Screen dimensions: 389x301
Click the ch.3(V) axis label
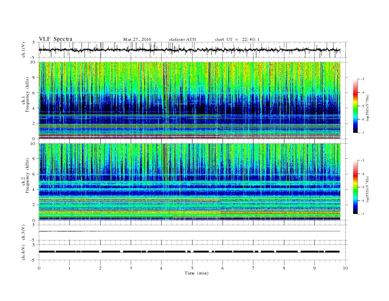tap(23, 233)
